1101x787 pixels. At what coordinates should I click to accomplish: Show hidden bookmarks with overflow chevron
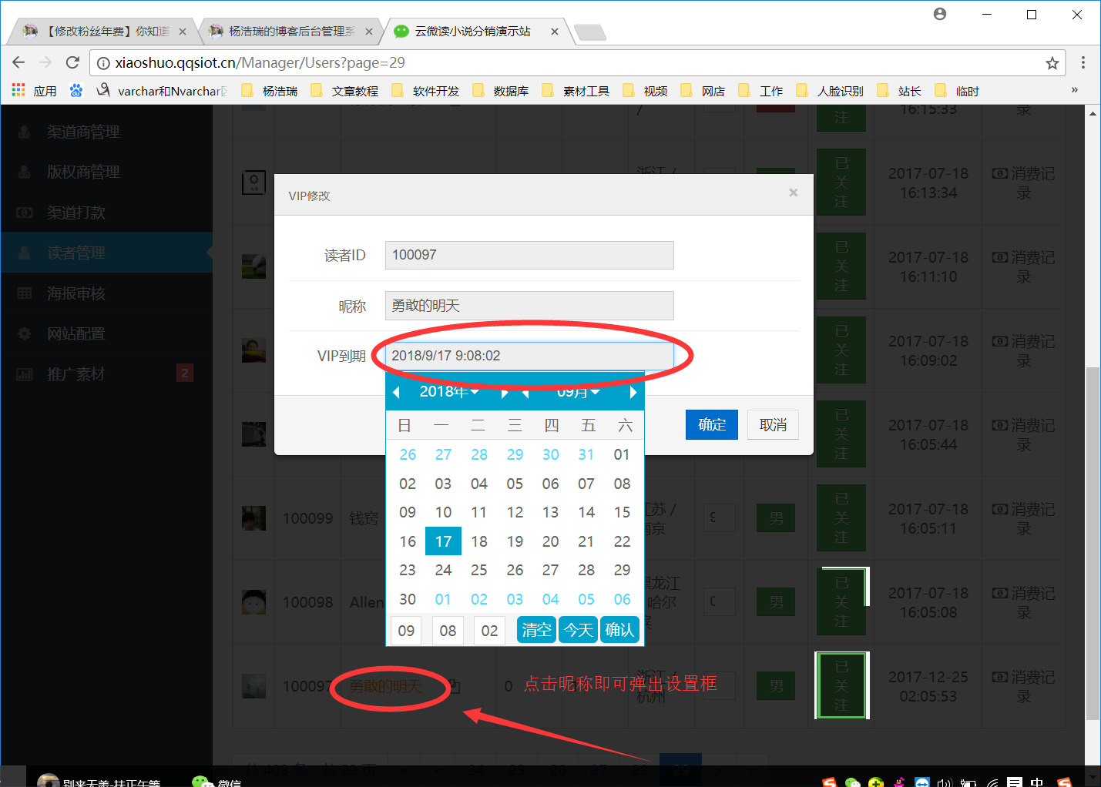[1074, 91]
